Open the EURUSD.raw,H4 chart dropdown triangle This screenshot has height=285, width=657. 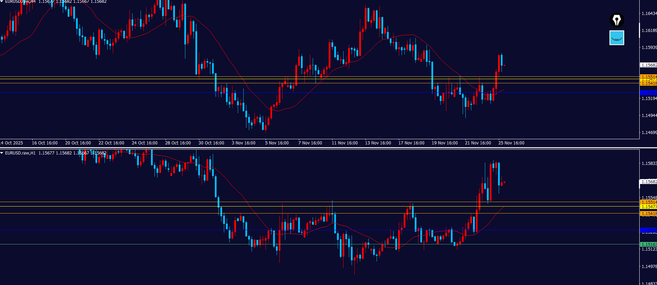[2, 2]
